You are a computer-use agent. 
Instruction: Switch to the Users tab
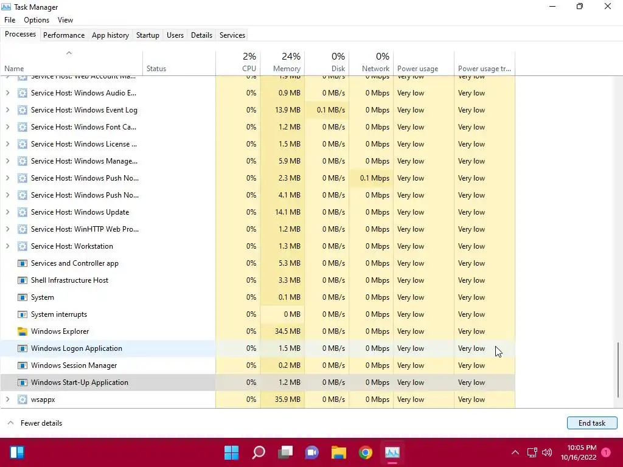point(175,35)
